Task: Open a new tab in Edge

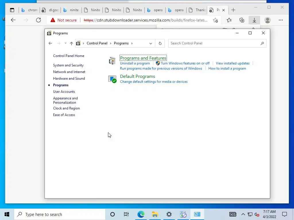Action: click(233, 10)
